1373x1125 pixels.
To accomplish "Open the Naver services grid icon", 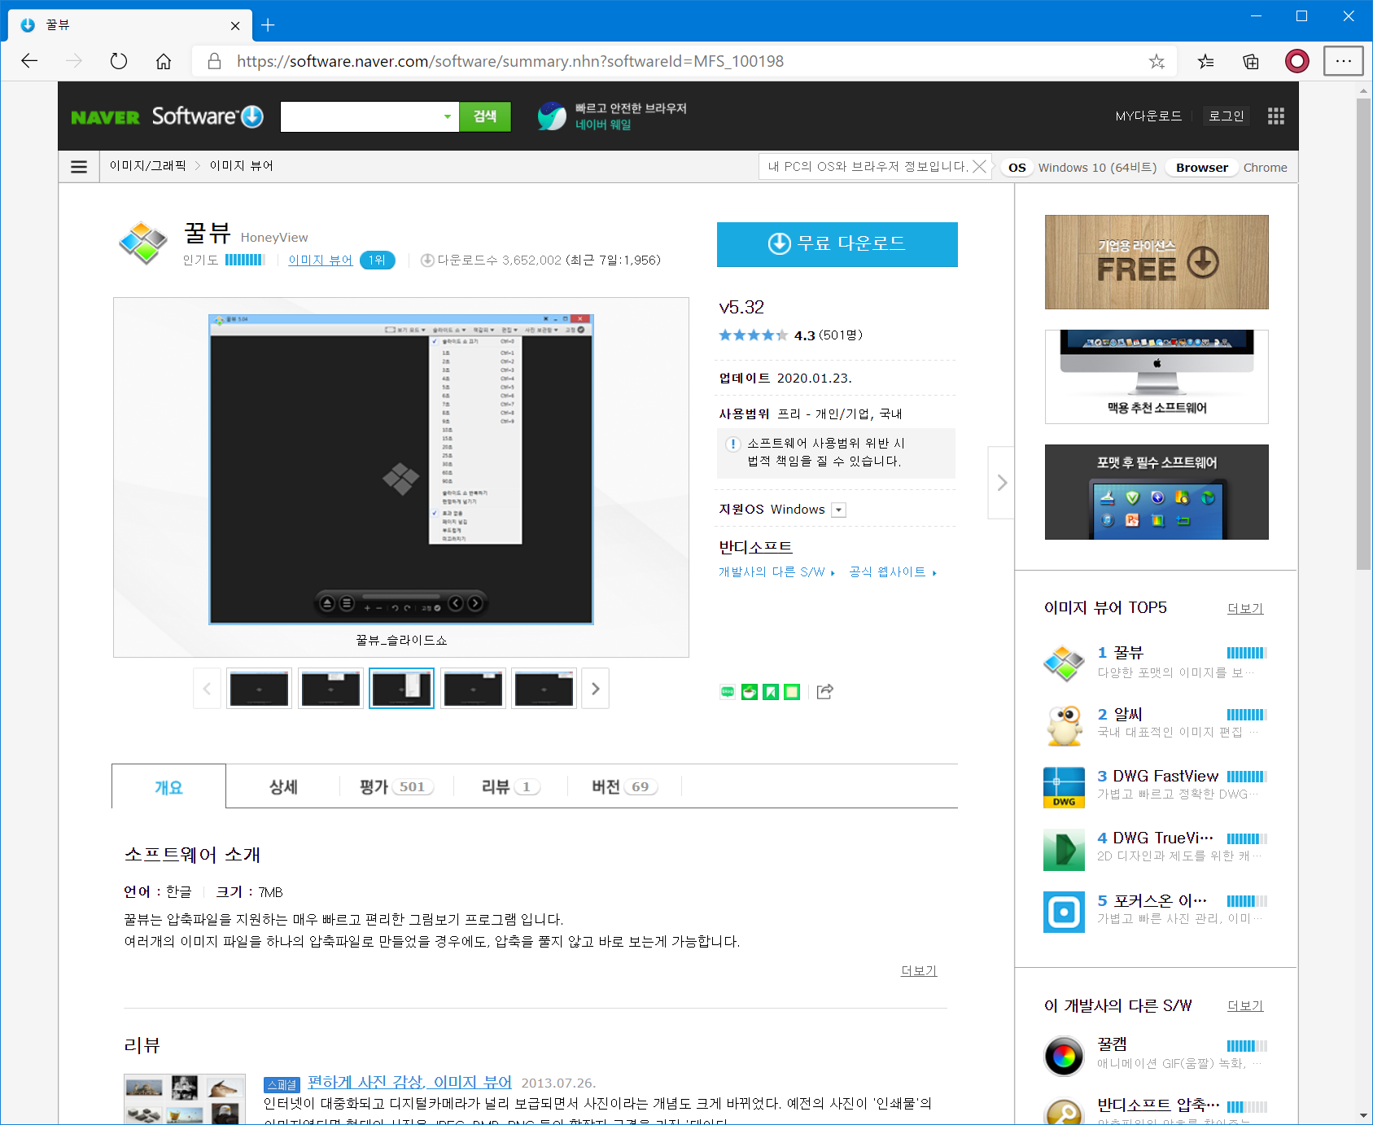I will (1275, 116).
